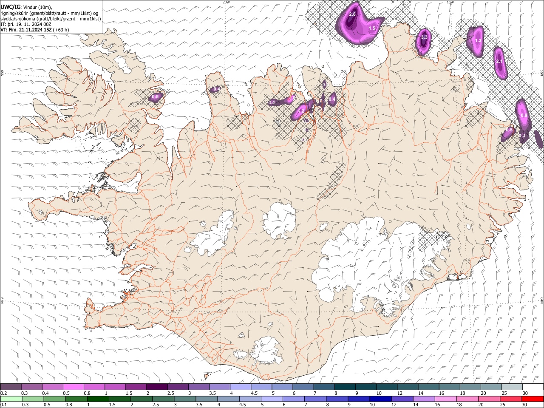Click the '(+63 h)' forecast offset text
The image size is (544, 408).
(62, 30)
